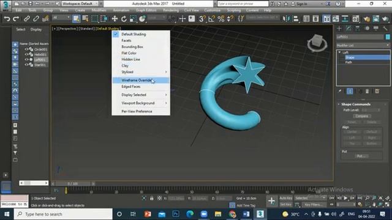Open the Workspace: Default dropdown
392x220 pixels.
[x=80, y=4]
